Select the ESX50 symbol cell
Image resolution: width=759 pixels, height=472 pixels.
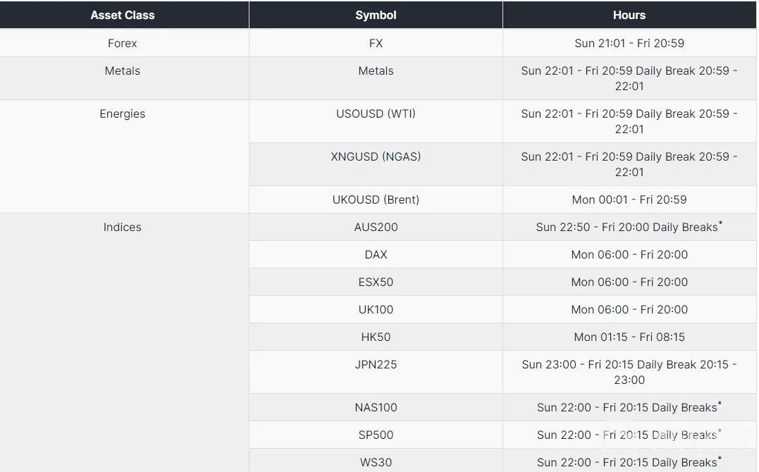coord(376,282)
